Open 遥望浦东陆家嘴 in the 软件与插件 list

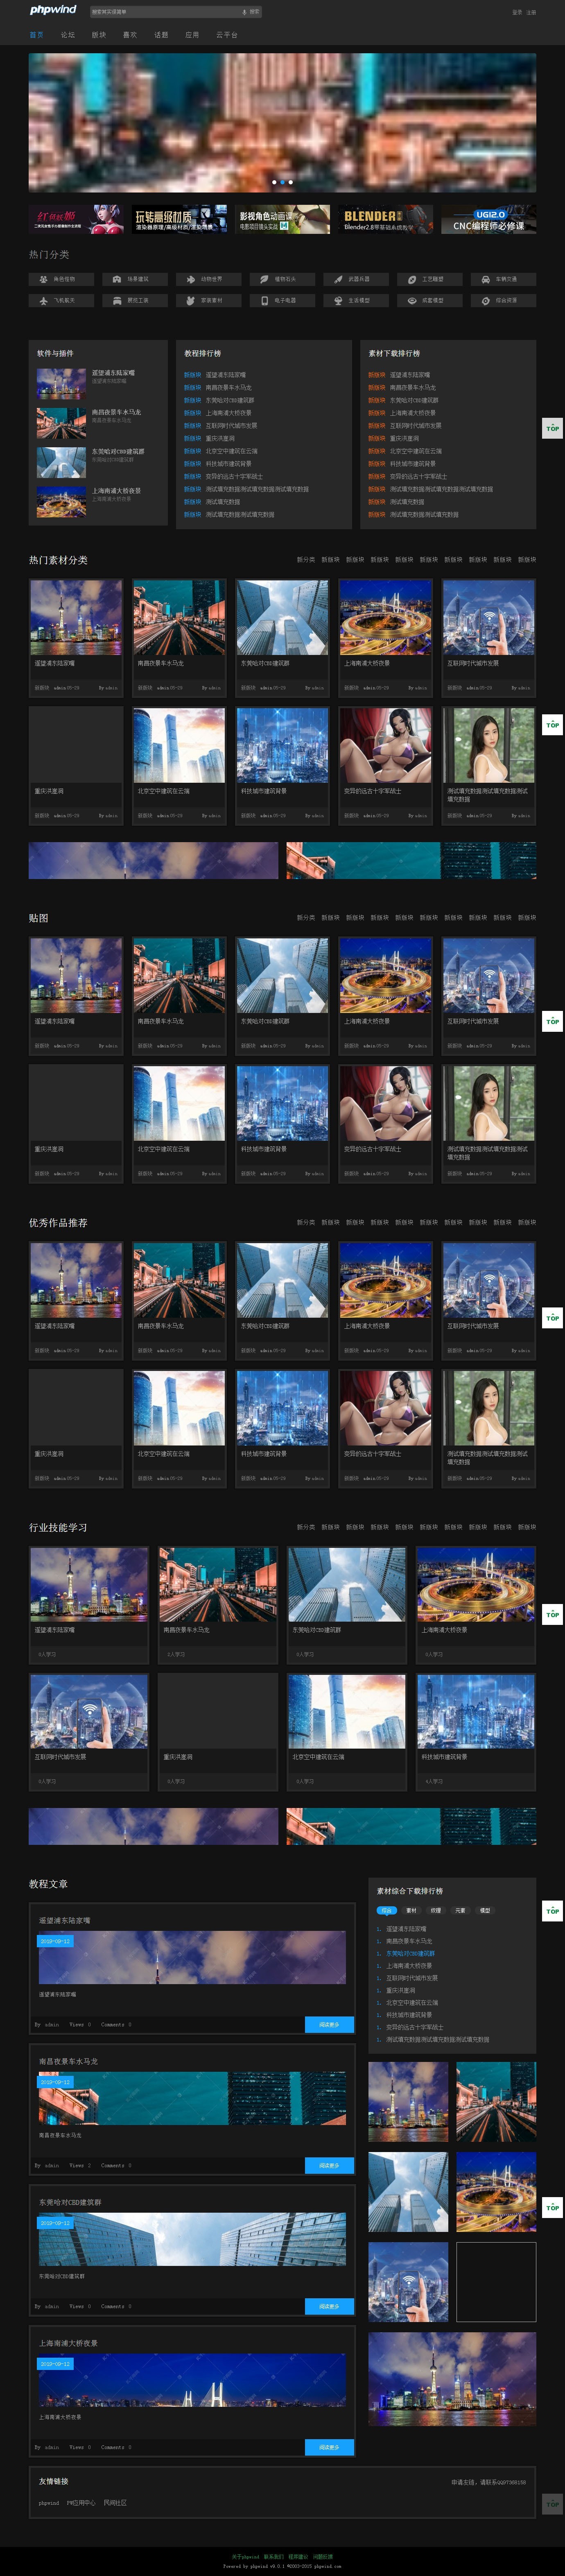point(113,373)
